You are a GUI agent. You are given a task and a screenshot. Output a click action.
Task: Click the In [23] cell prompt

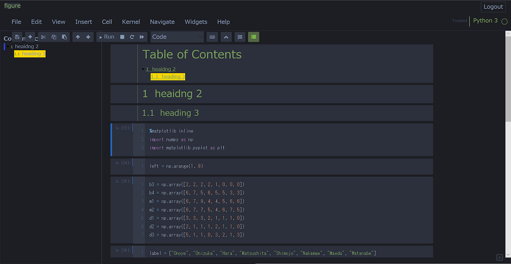pyautogui.click(x=123, y=128)
